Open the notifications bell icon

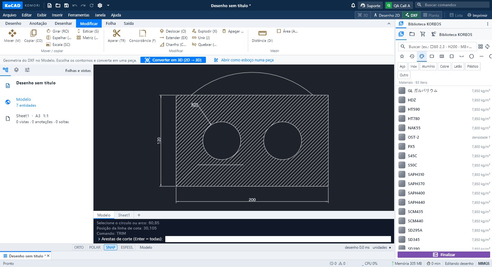(353, 5)
